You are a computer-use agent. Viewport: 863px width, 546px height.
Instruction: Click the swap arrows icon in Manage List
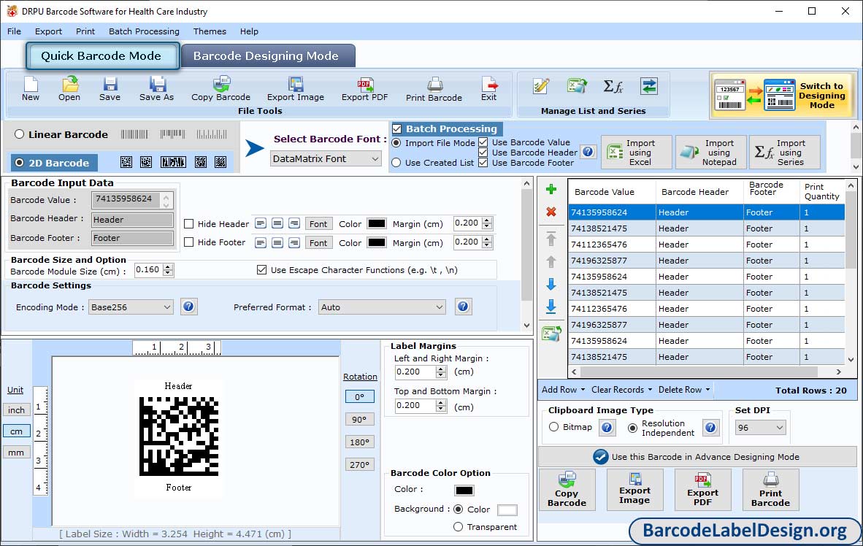(649, 86)
